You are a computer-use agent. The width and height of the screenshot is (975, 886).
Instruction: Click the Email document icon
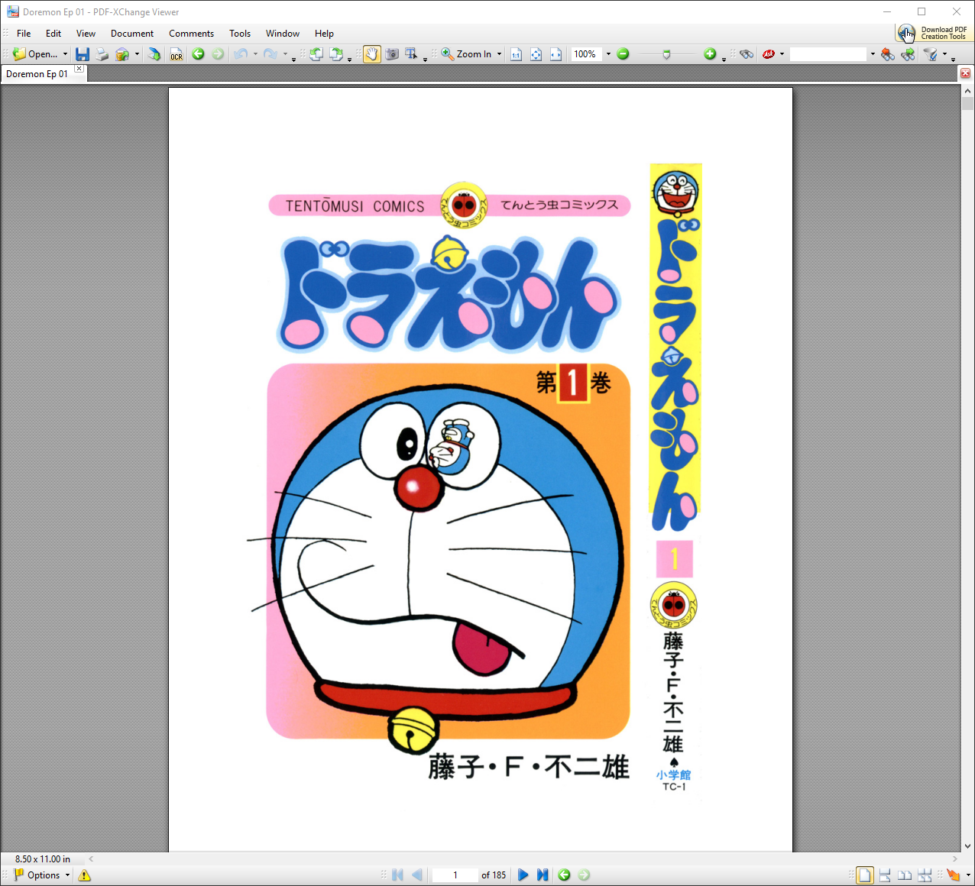(x=121, y=54)
